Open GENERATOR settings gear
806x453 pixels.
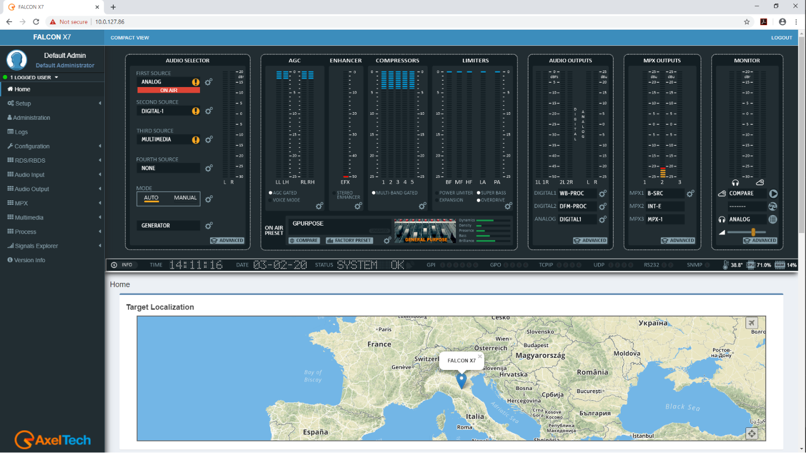(209, 225)
